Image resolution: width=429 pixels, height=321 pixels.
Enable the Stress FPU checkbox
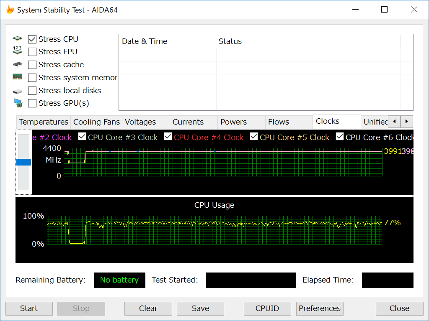(32, 51)
